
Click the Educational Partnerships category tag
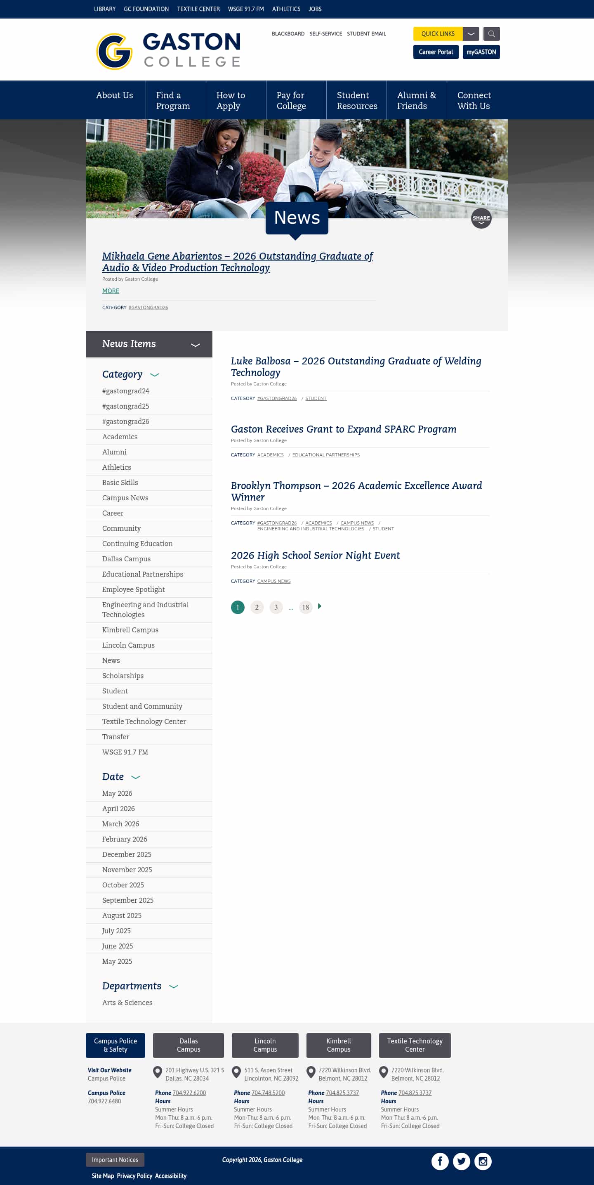point(326,455)
